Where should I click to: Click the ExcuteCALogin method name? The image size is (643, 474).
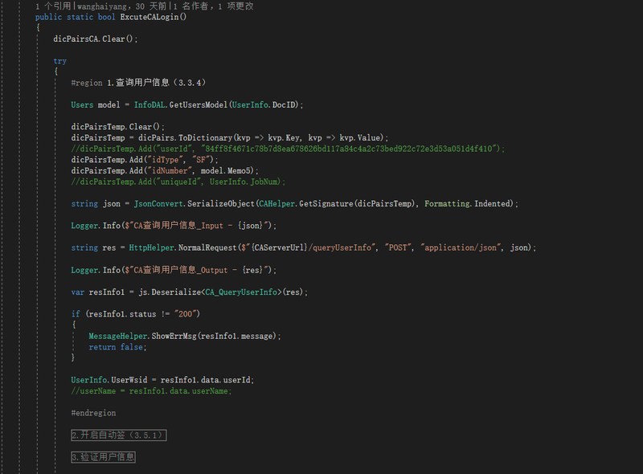149,17
